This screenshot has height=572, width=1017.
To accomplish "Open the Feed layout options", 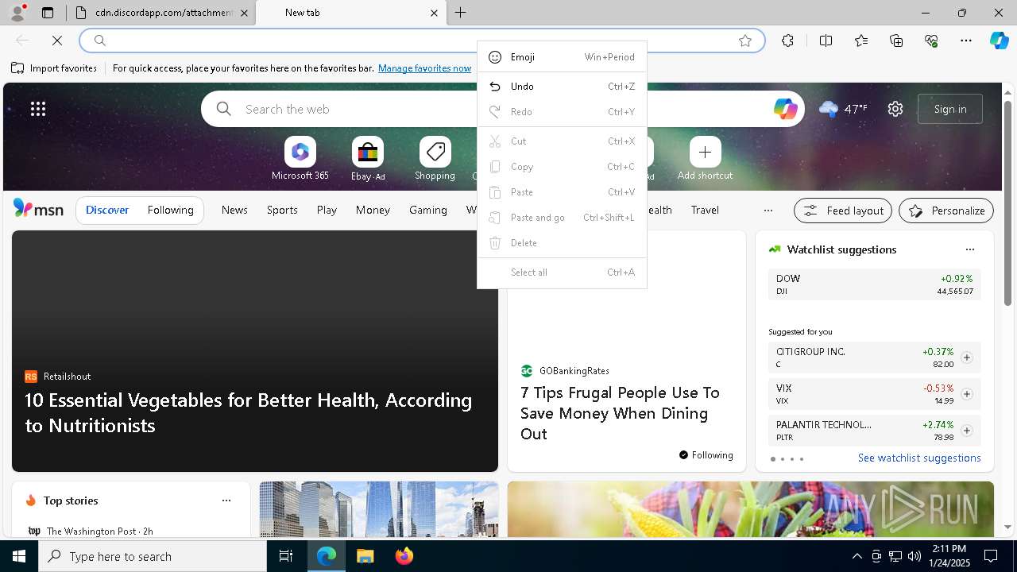I will pyautogui.click(x=843, y=211).
